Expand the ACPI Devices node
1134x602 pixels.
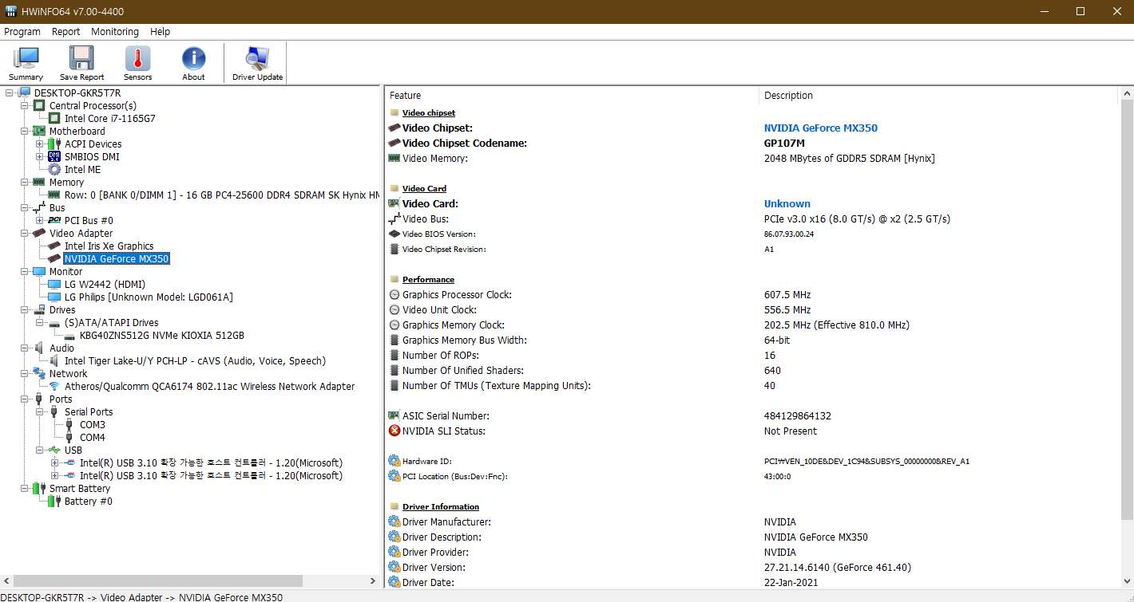[x=40, y=144]
